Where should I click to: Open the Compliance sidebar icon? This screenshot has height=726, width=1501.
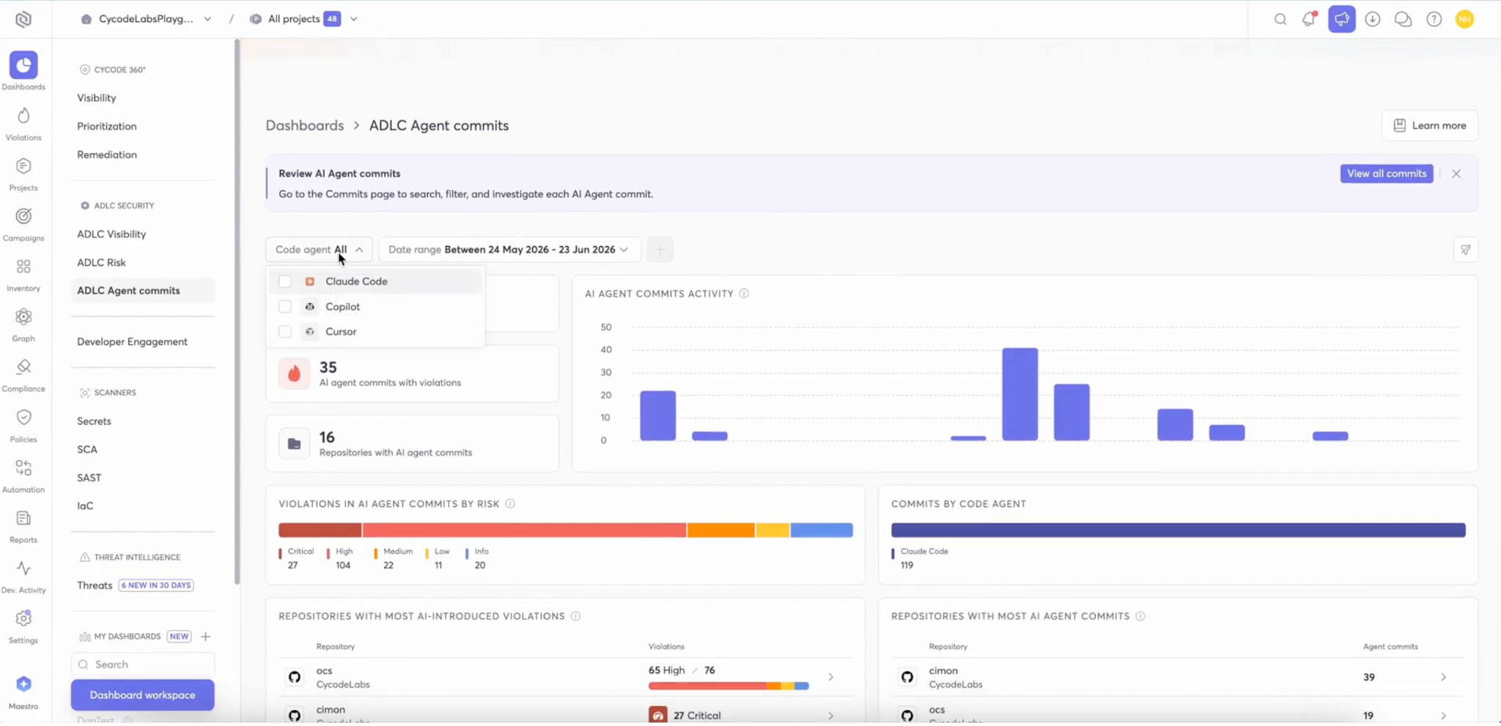point(23,367)
